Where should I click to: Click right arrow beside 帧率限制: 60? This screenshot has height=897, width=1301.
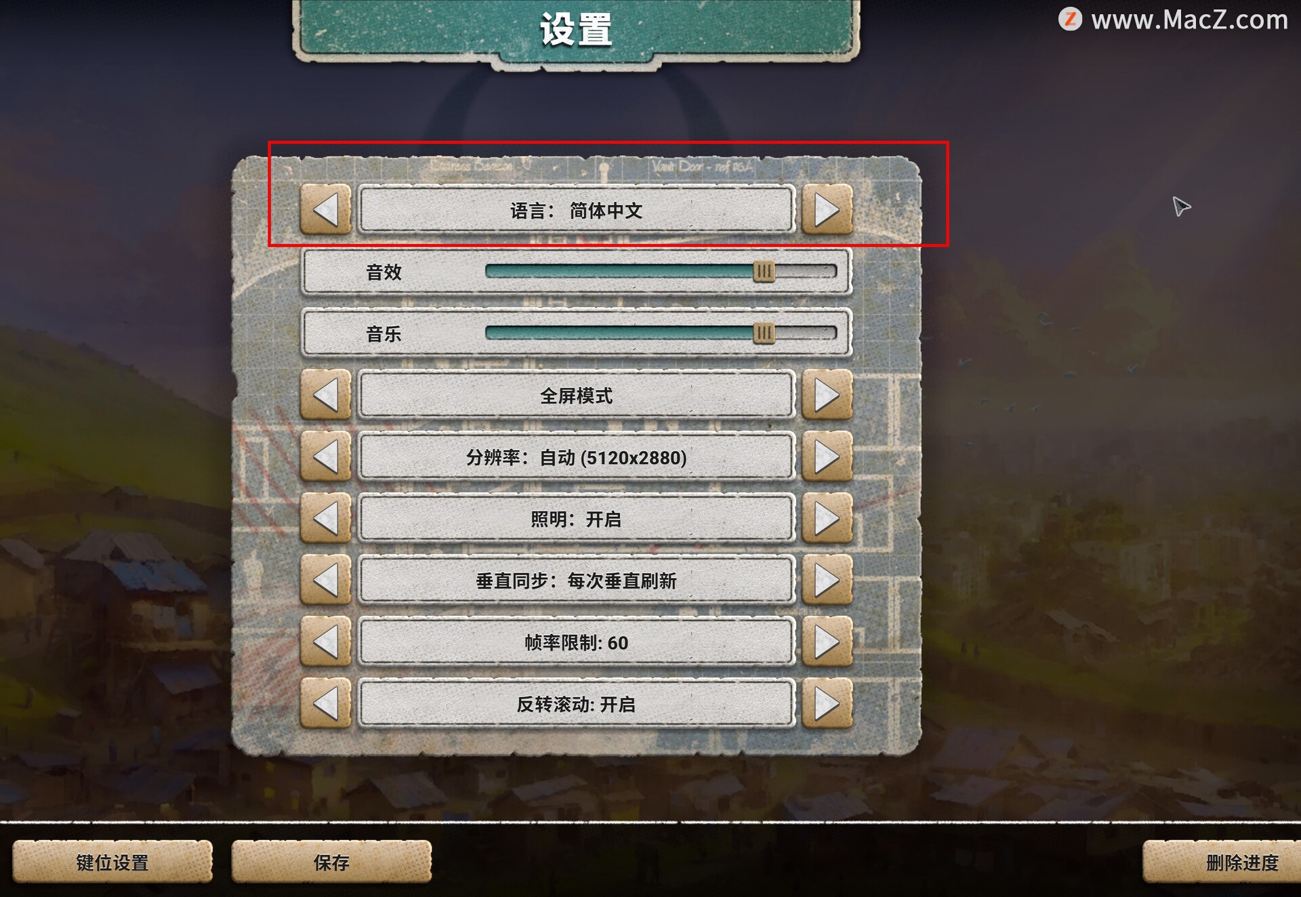pos(827,642)
